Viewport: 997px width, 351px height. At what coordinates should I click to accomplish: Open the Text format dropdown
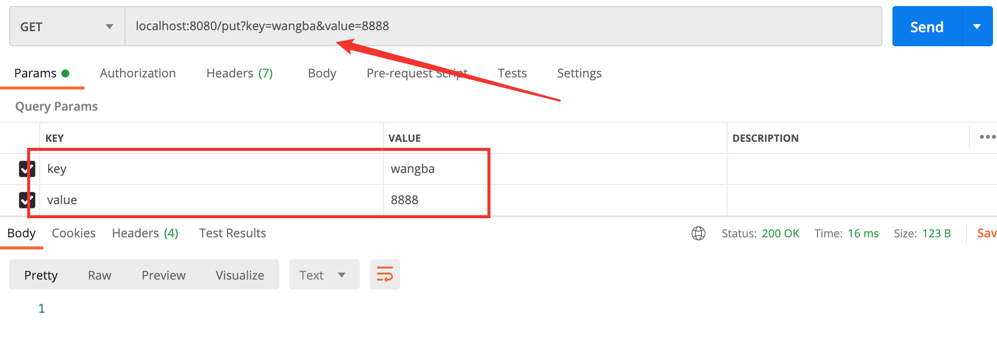(x=324, y=275)
